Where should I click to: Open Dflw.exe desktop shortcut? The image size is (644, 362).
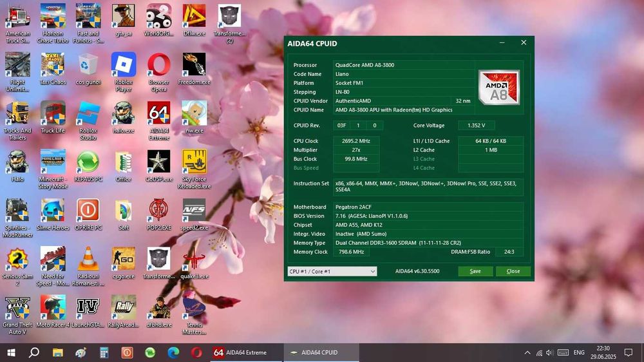tap(194, 21)
